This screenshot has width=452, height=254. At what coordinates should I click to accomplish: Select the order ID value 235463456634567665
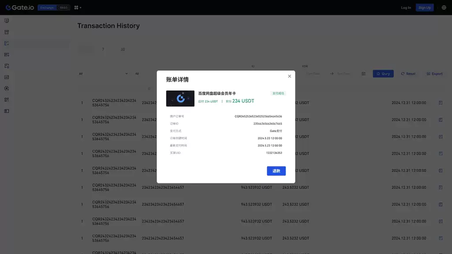point(268,123)
